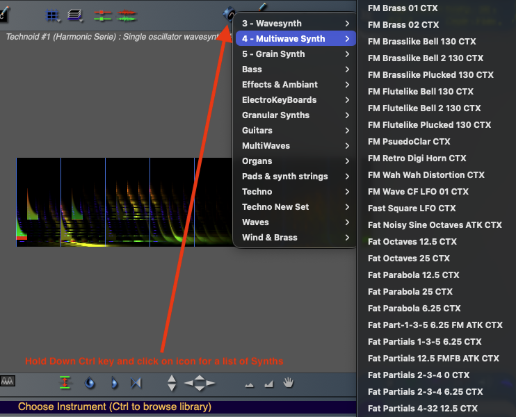Load Fast Square LFO CTX preset

coord(412,208)
